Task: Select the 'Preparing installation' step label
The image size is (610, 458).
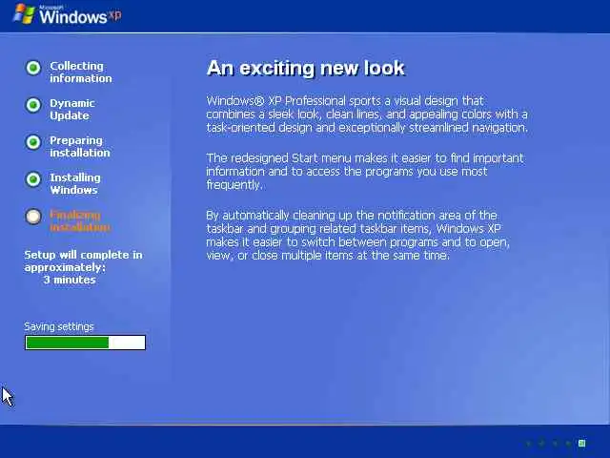Action: [x=80, y=146]
